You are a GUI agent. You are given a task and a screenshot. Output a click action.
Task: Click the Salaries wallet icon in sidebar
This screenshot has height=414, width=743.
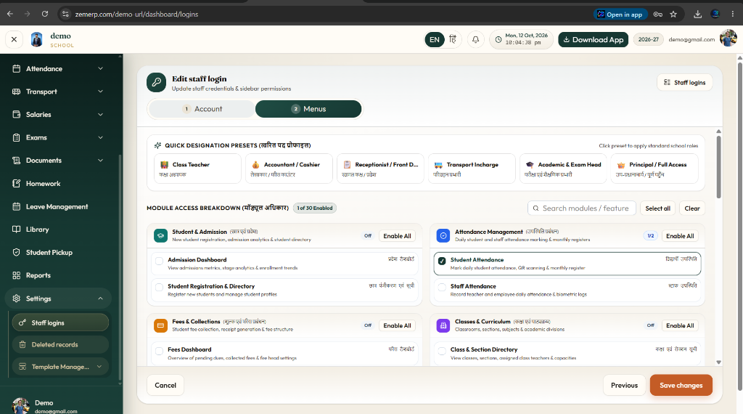click(x=17, y=114)
